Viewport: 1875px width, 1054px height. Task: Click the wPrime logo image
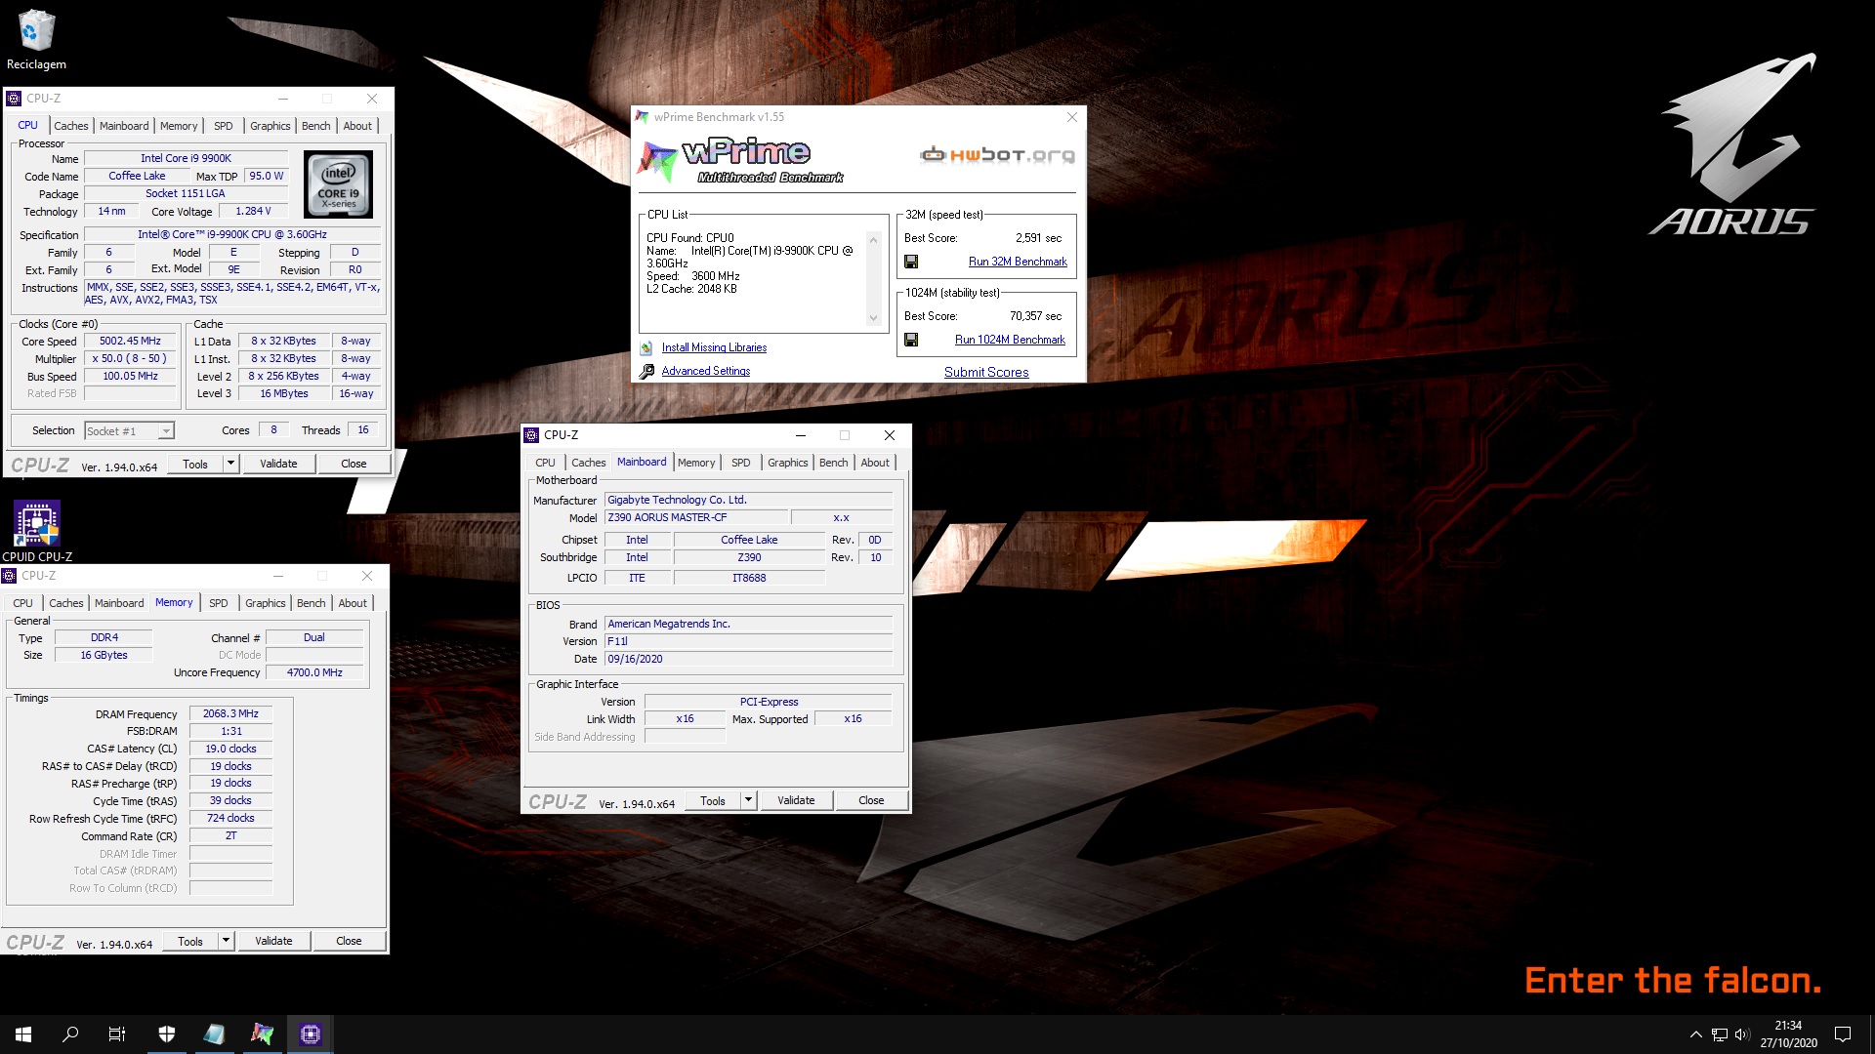741,161
